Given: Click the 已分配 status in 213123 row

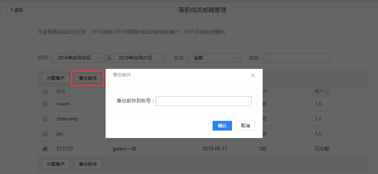Looking at the screenshot, I should pyautogui.click(x=322, y=149).
